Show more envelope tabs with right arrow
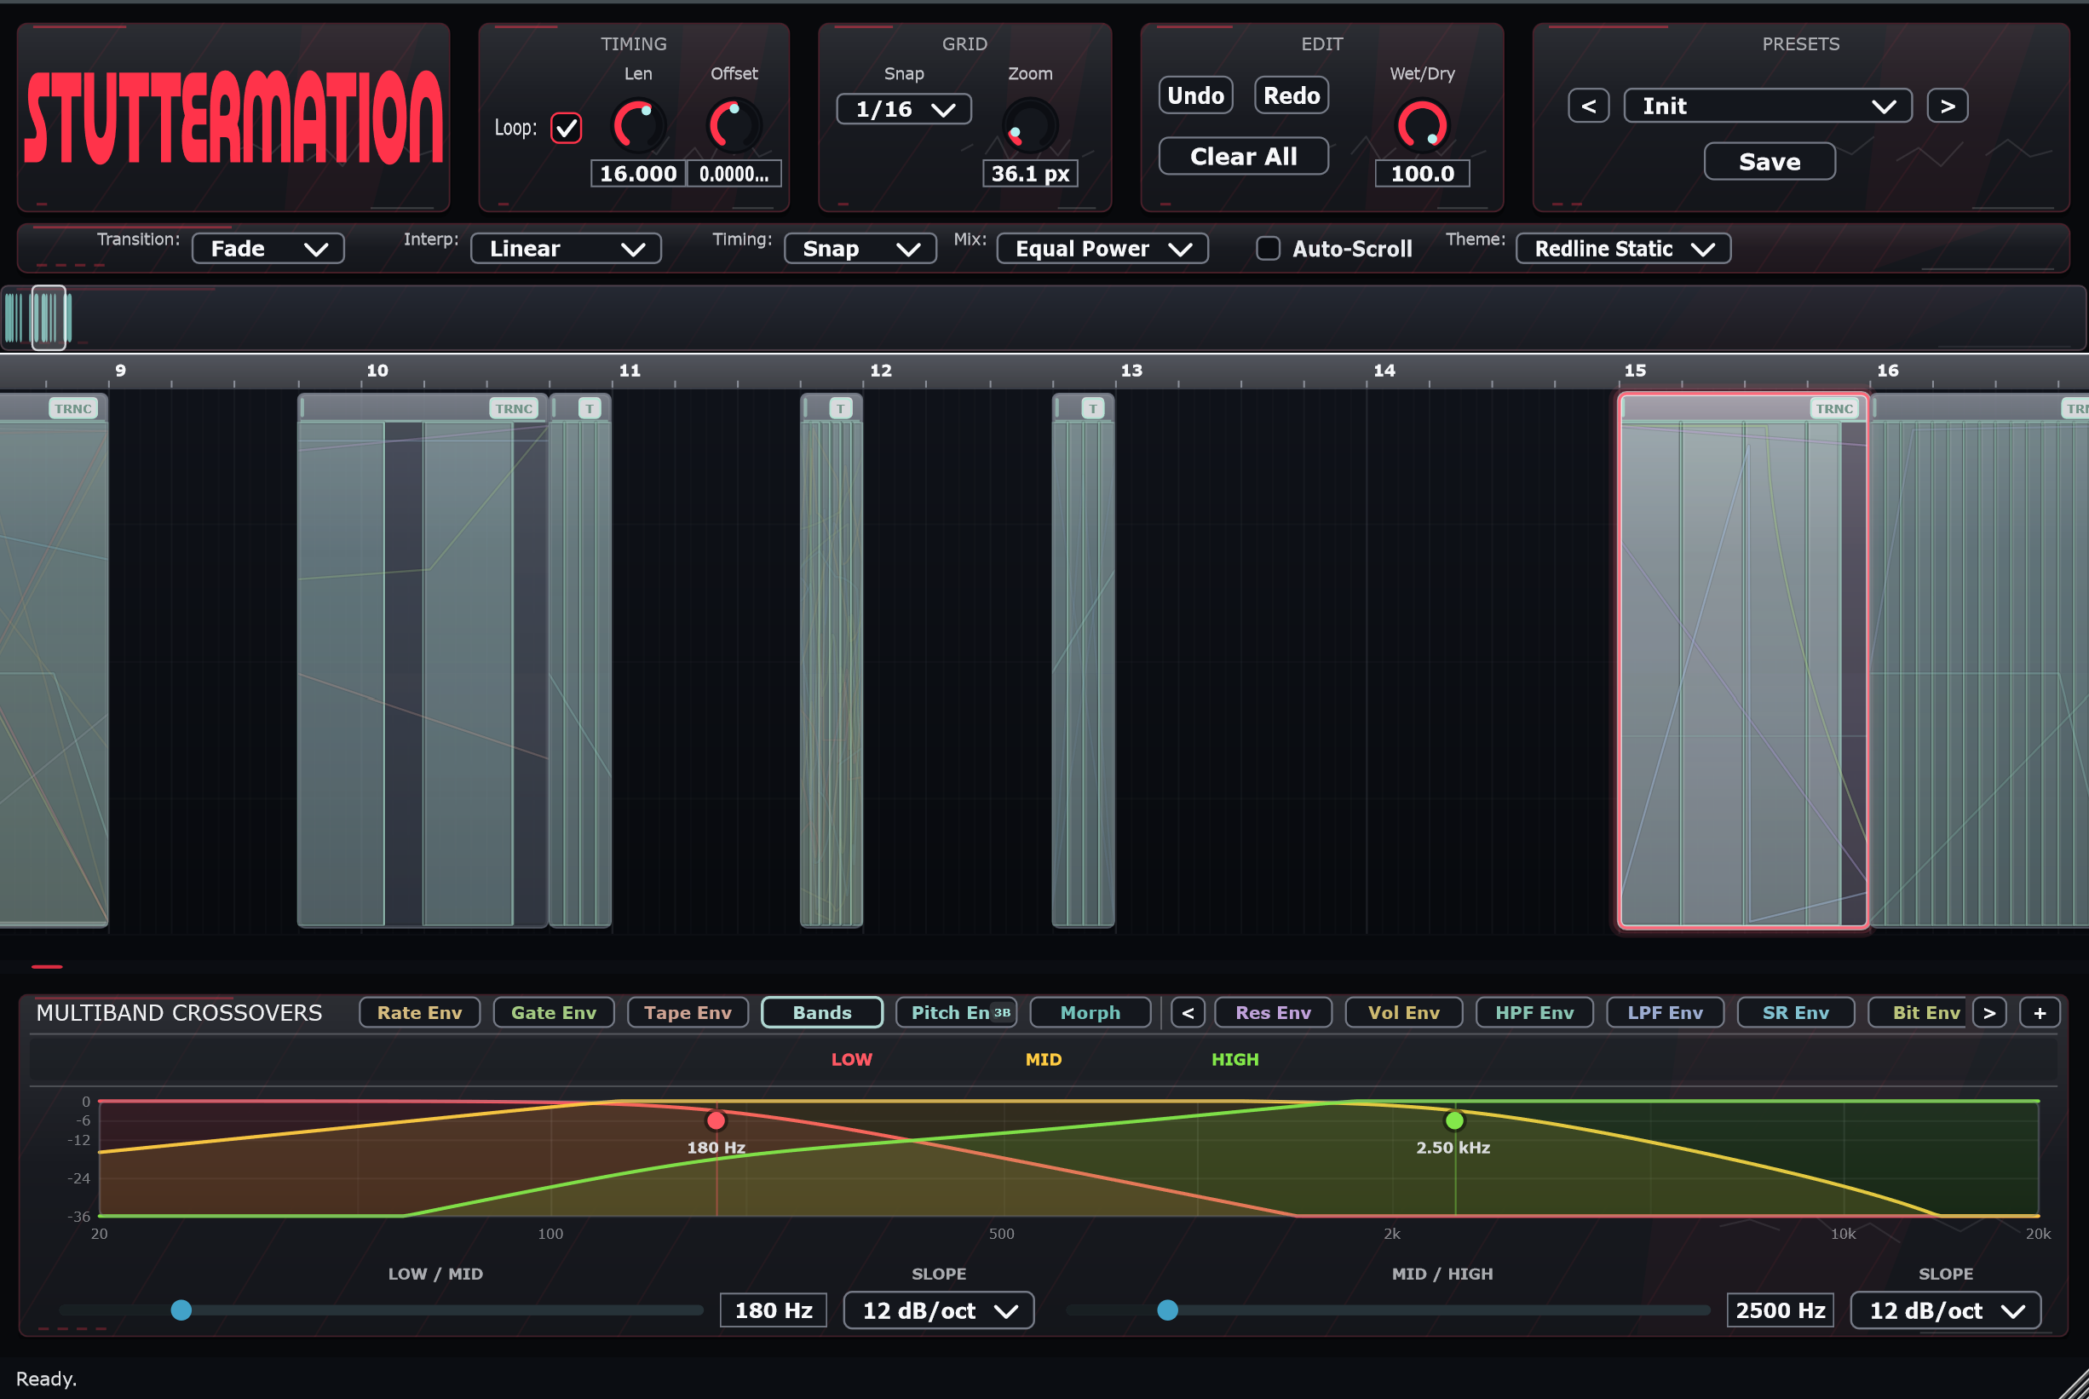This screenshot has width=2089, height=1399. (x=1989, y=1013)
